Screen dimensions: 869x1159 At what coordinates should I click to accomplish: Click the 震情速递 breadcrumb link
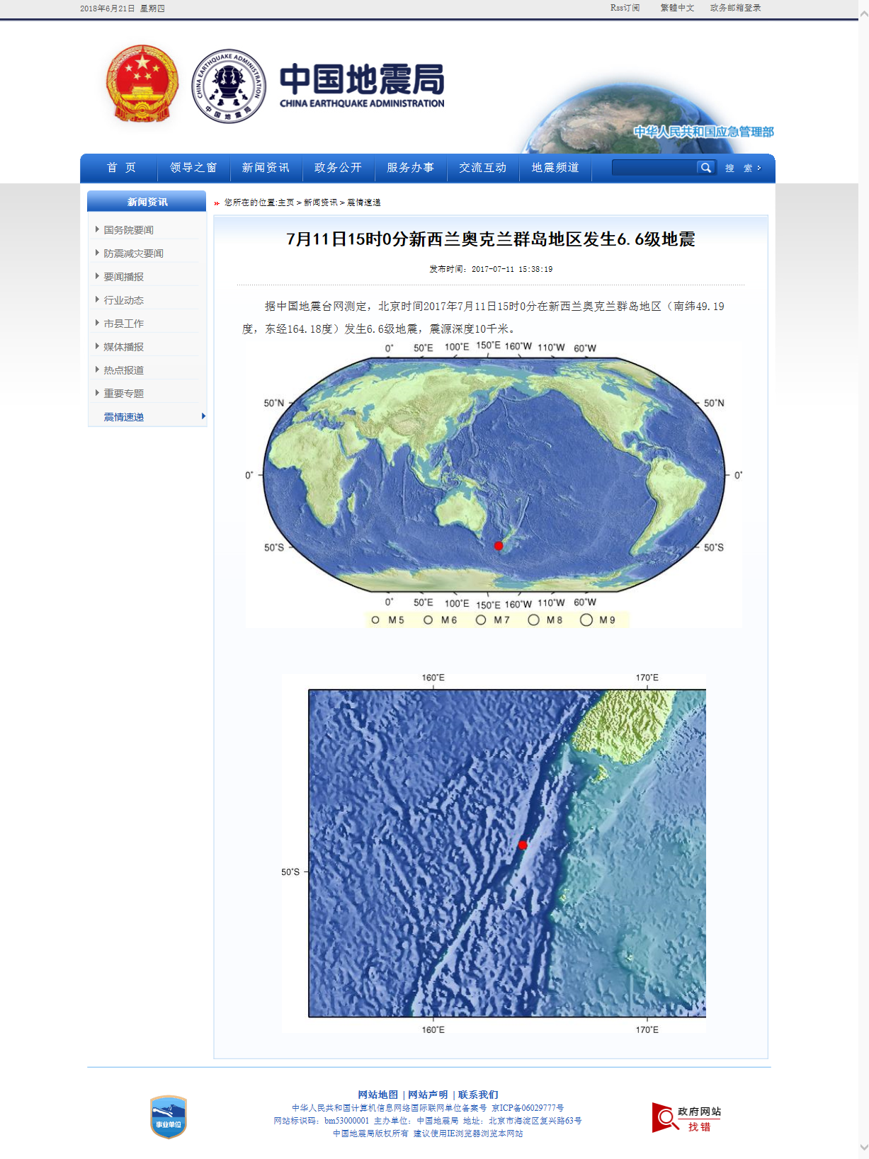(x=364, y=202)
